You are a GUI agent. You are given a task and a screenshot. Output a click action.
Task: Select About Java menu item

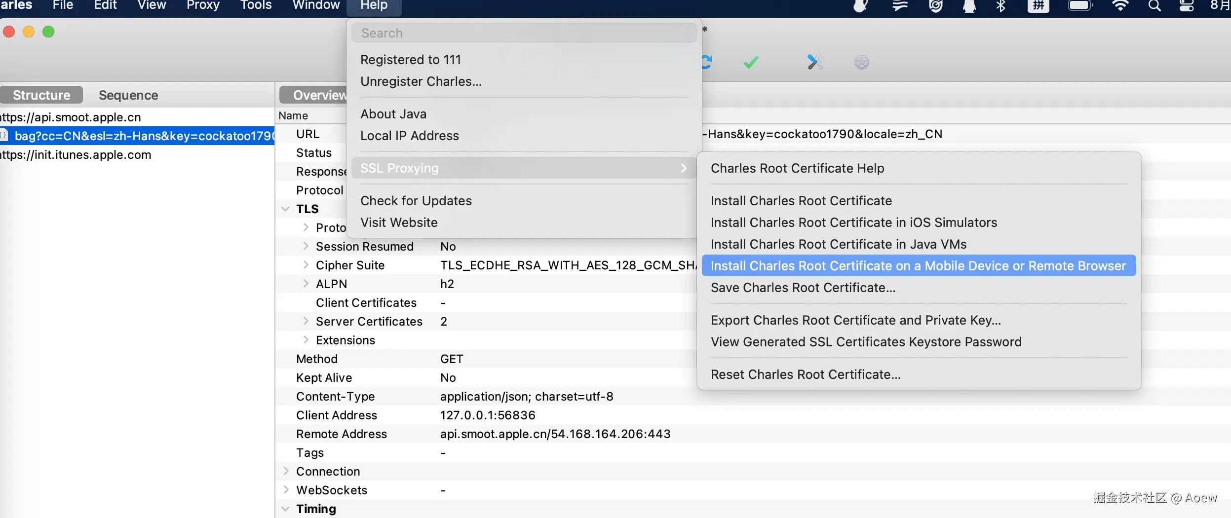point(524,114)
